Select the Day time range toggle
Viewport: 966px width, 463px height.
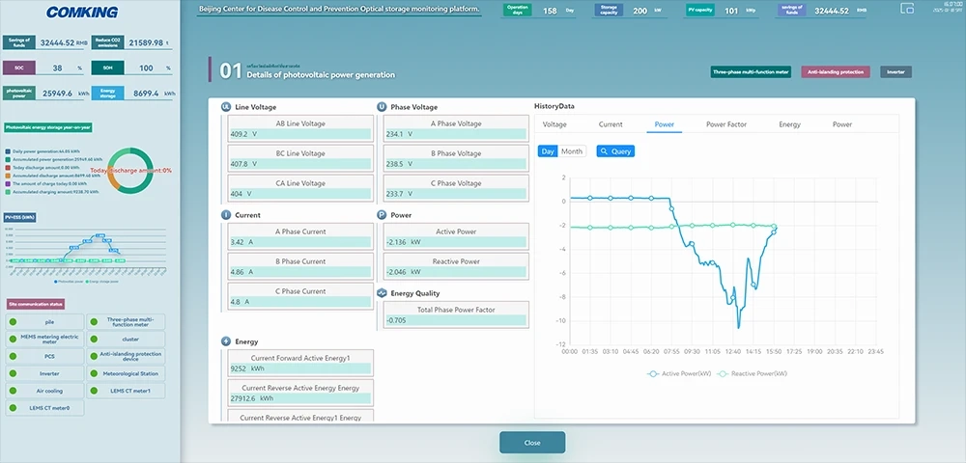pyautogui.click(x=548, y=151)
